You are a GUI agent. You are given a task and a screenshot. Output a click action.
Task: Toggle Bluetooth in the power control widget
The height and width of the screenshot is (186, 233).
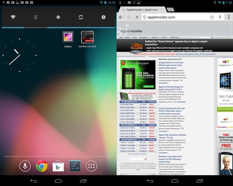(36, 17)
